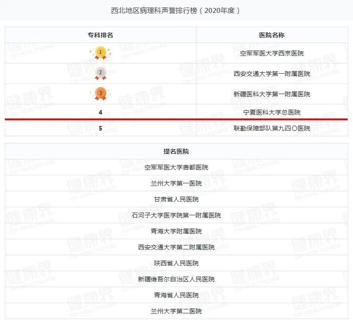Select 空军军医大学西京医院 cell

coord(272,53)
